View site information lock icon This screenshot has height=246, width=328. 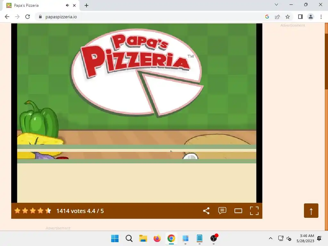pyautogui.click(x=40, y=17)
